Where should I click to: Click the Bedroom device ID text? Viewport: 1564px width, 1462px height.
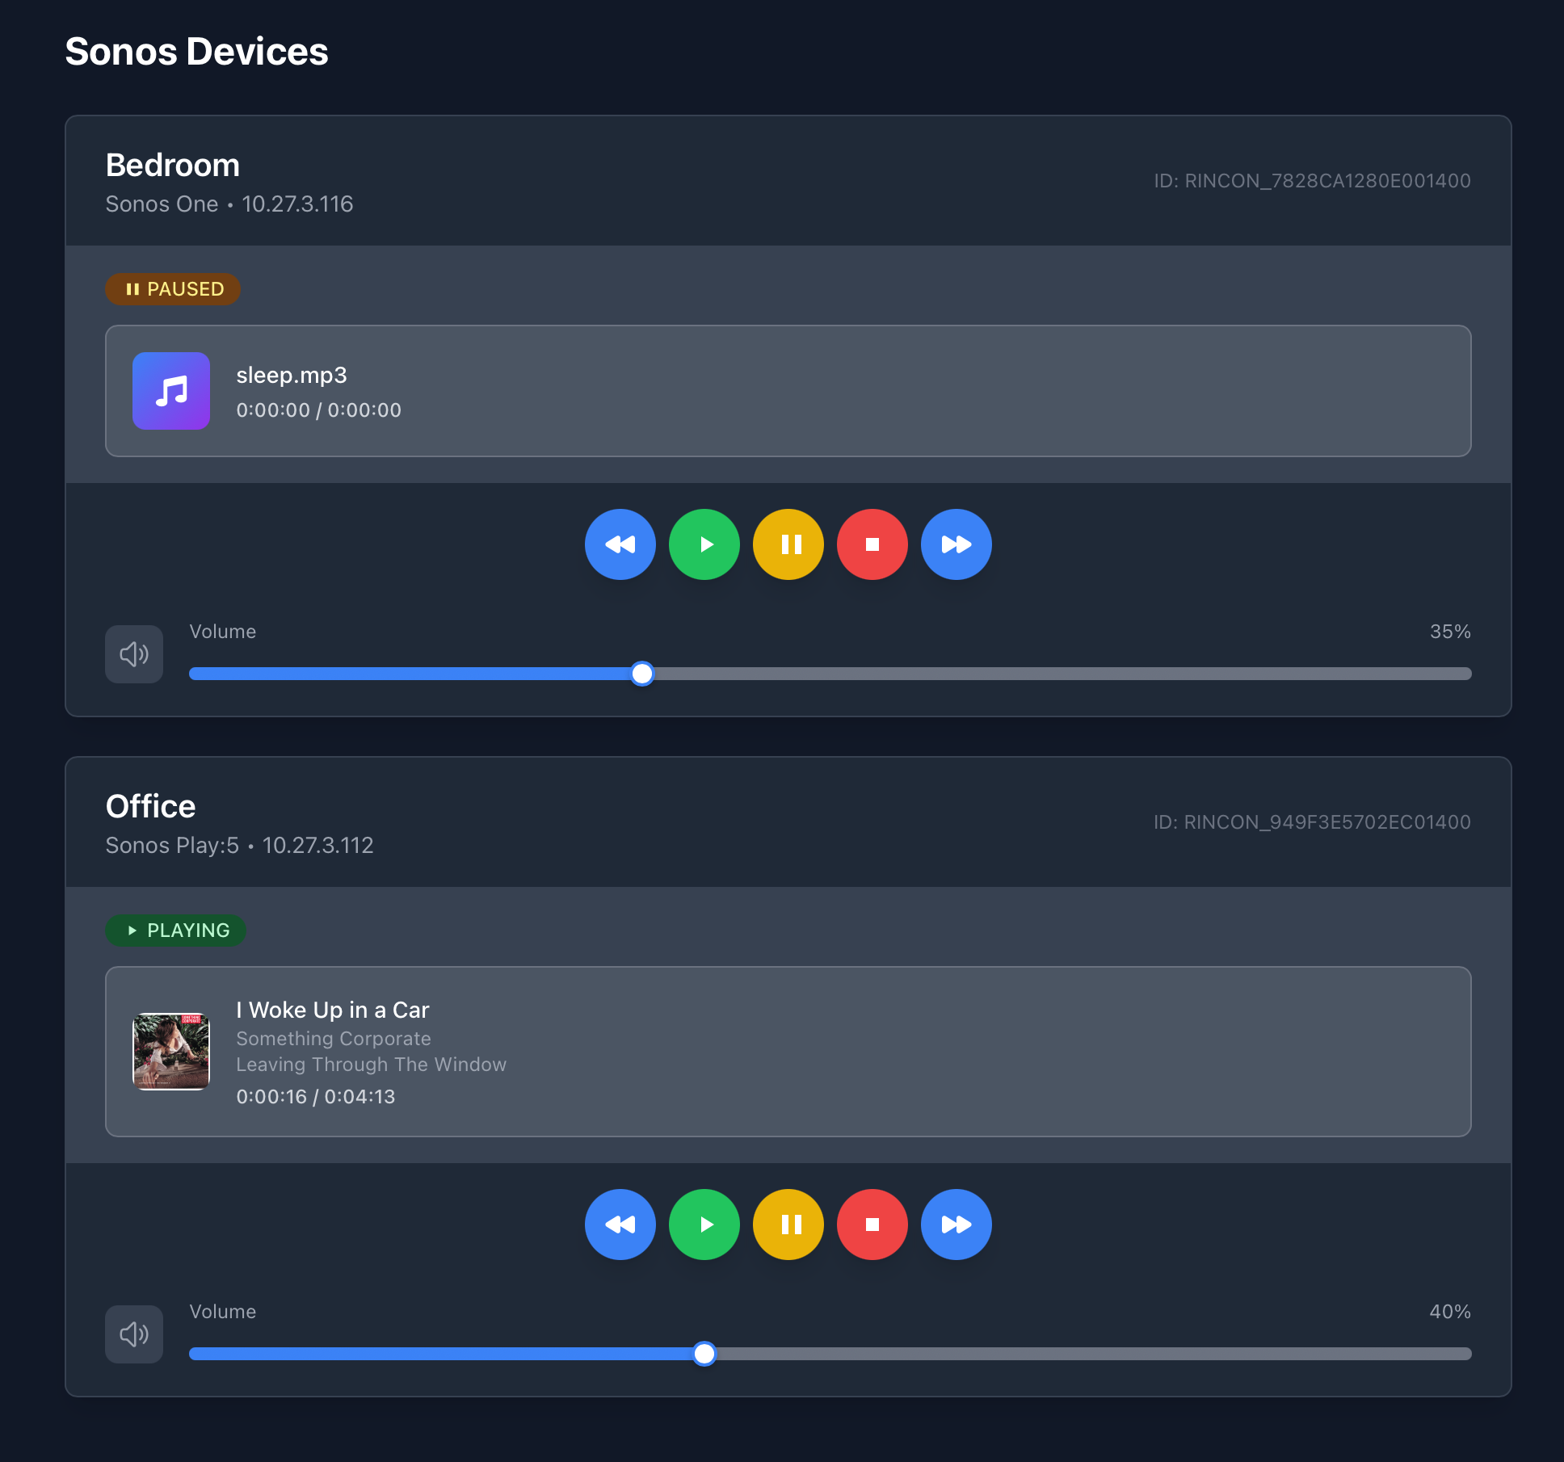[x=1312, y=181]
